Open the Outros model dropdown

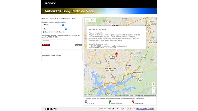pos(55,29)
